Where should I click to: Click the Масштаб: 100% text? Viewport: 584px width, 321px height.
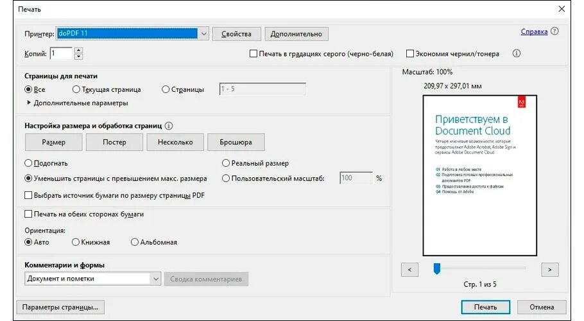pyautogui.click(x=427, y=72)
